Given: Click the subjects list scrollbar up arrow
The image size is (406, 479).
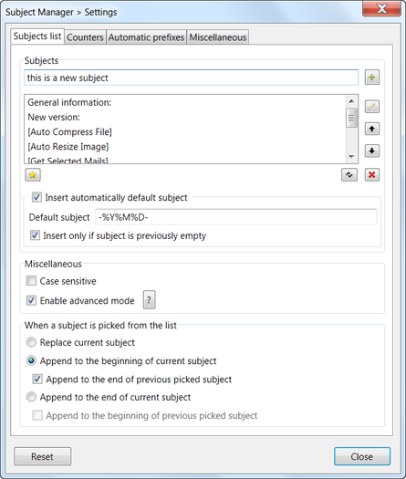Looking at the screenshot, I should tap(351, 100).
